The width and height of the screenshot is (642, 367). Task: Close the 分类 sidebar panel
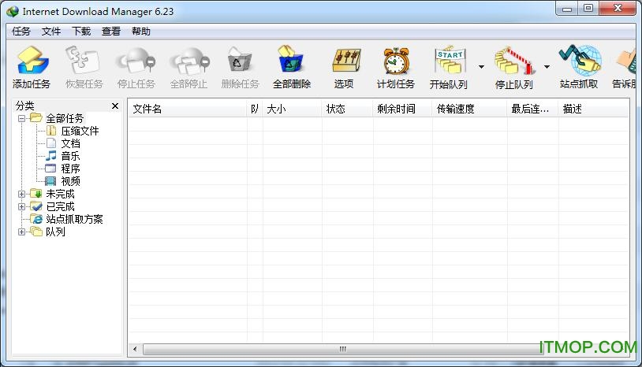click(x=115, y=106)
